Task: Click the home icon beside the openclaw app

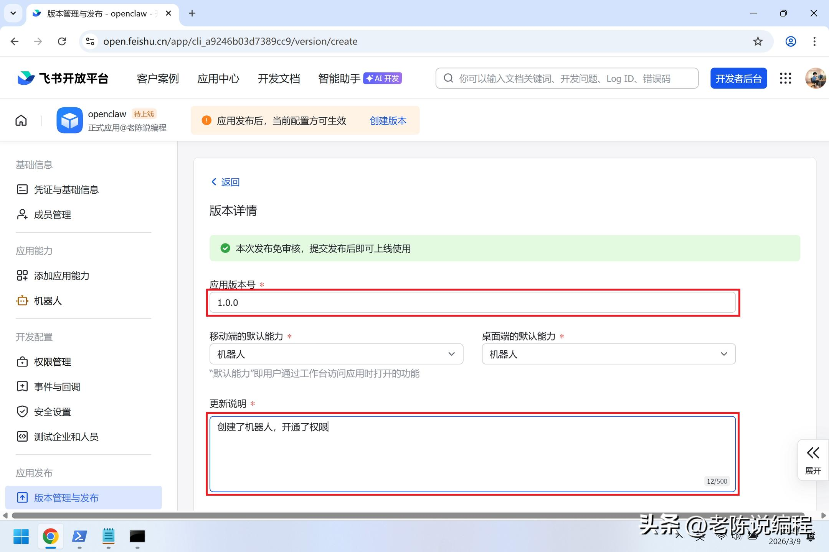Action: [21, 120]
